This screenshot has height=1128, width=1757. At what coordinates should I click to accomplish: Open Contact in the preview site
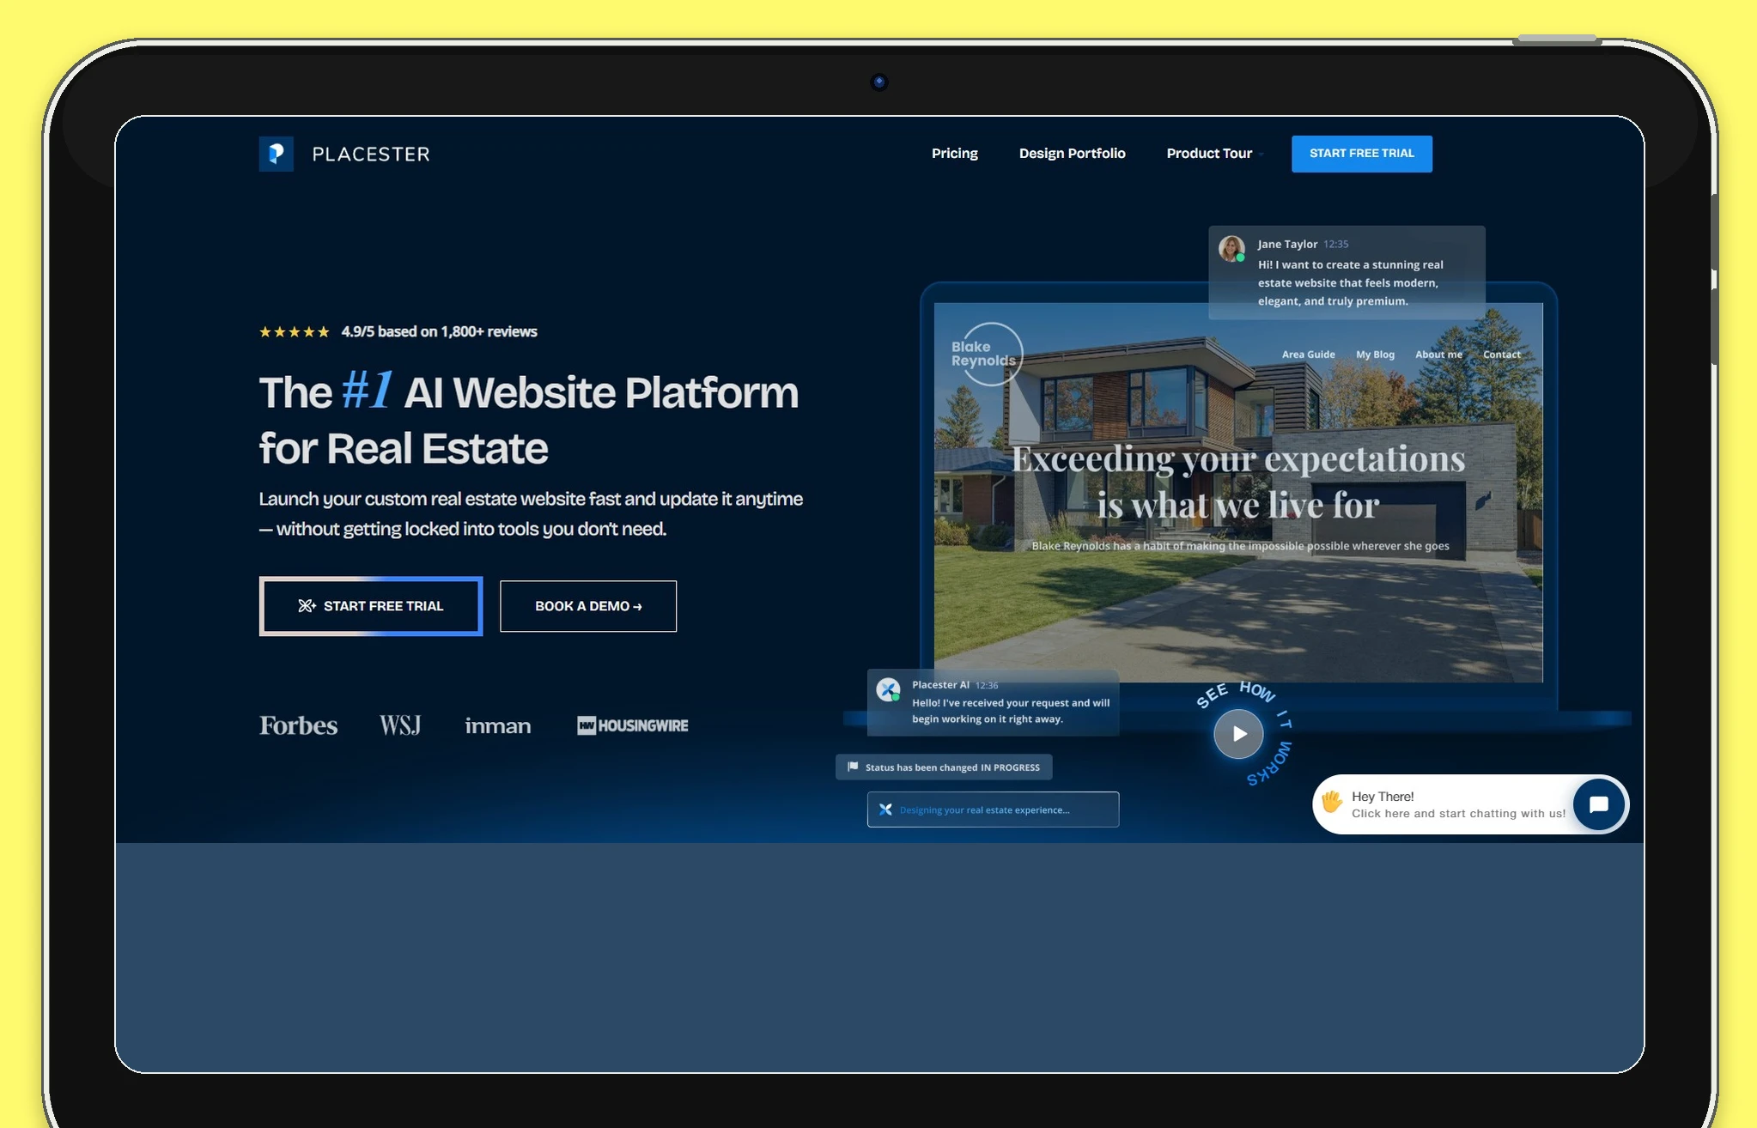tap(1502, 355)
